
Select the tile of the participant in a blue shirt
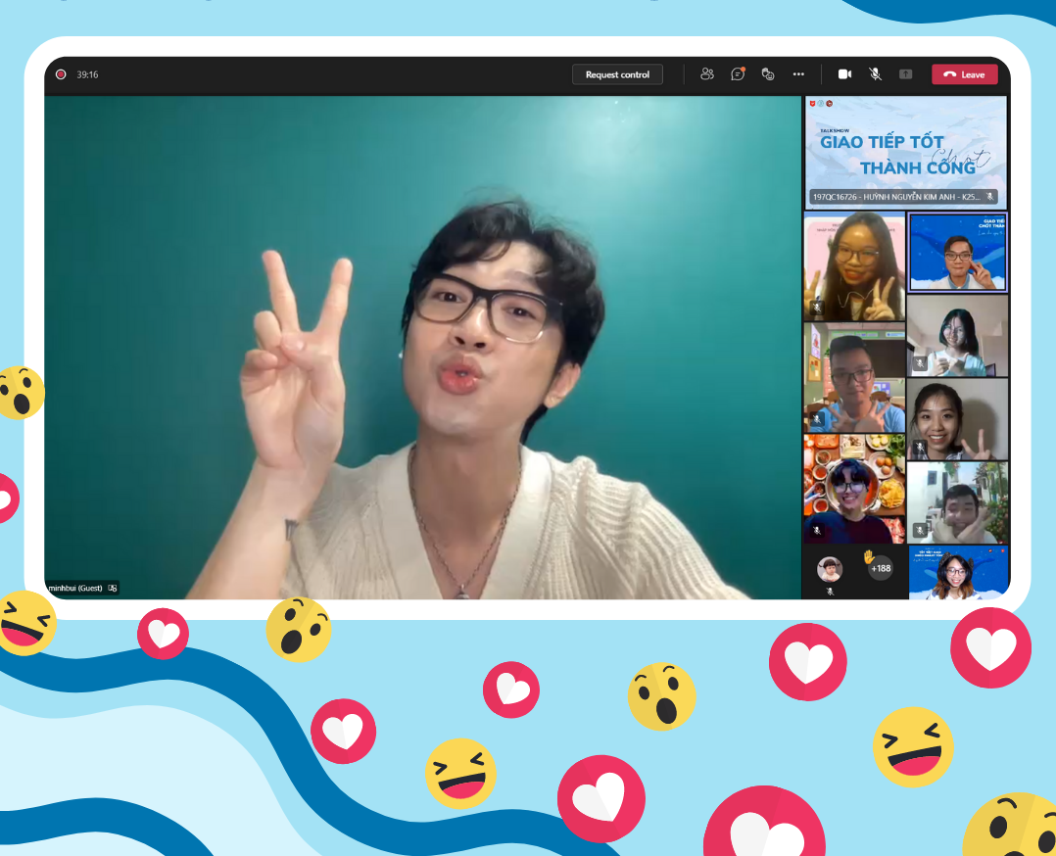[854, 377]
